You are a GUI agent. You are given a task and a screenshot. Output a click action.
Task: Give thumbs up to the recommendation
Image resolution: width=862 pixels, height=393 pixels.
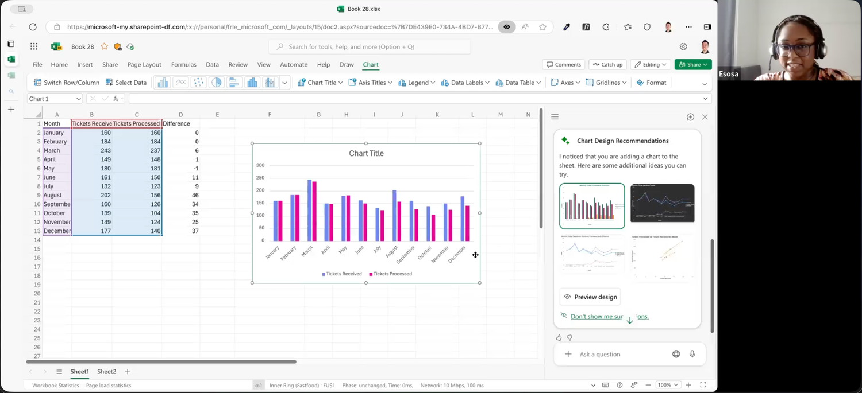[559, 338]
